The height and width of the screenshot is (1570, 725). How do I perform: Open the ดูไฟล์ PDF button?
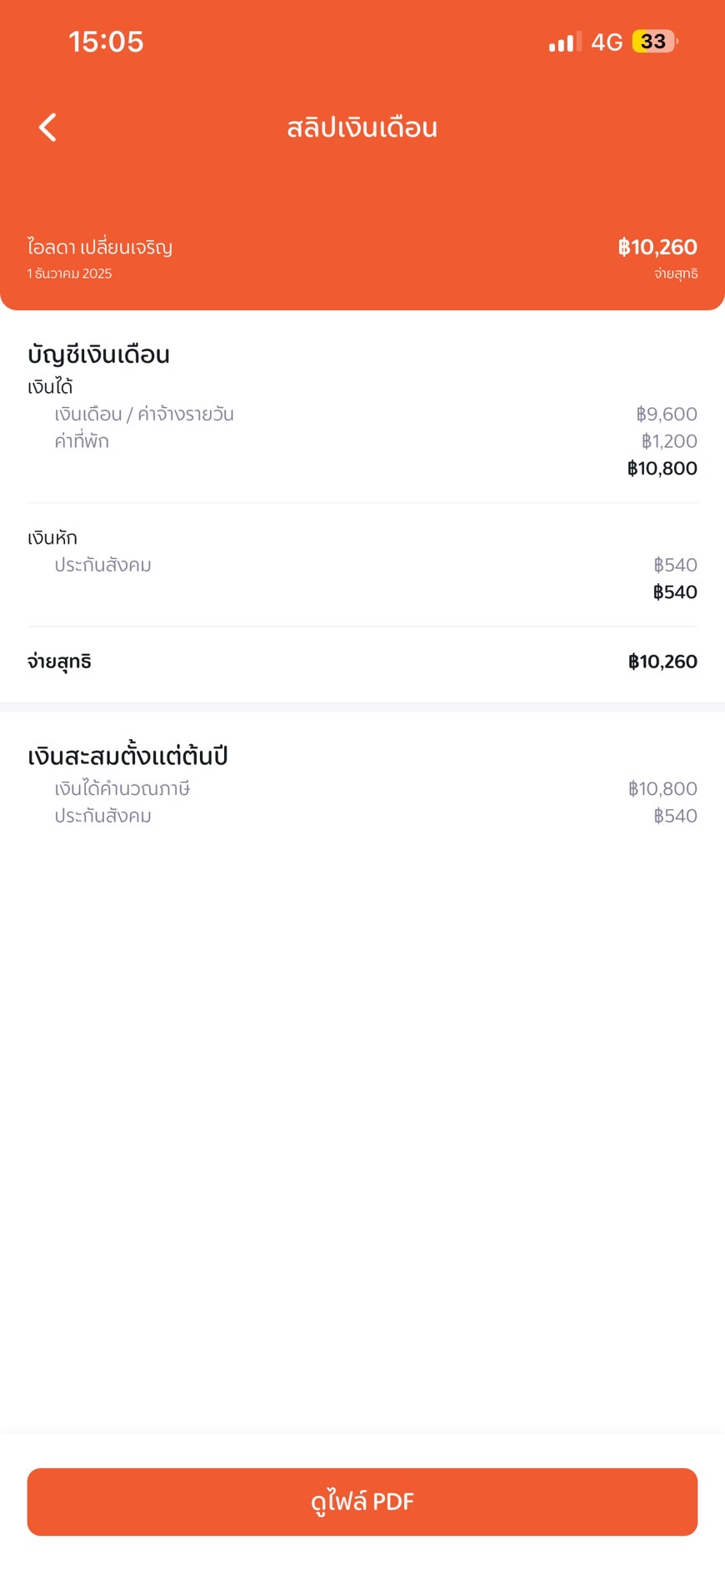(362, 1502)
